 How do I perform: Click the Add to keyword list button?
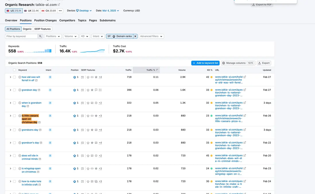tap(205, 63)
